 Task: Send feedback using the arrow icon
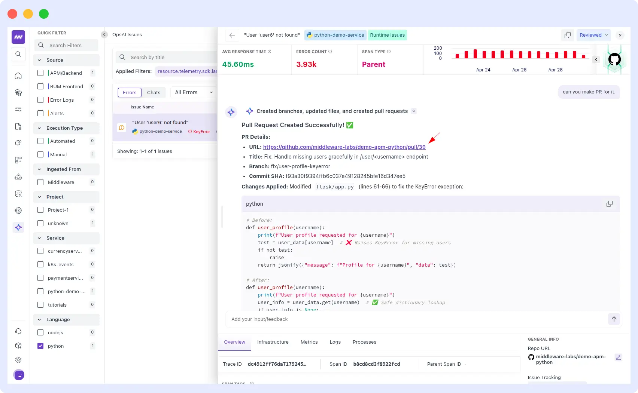pyautogui.click(x=614, y=319)
